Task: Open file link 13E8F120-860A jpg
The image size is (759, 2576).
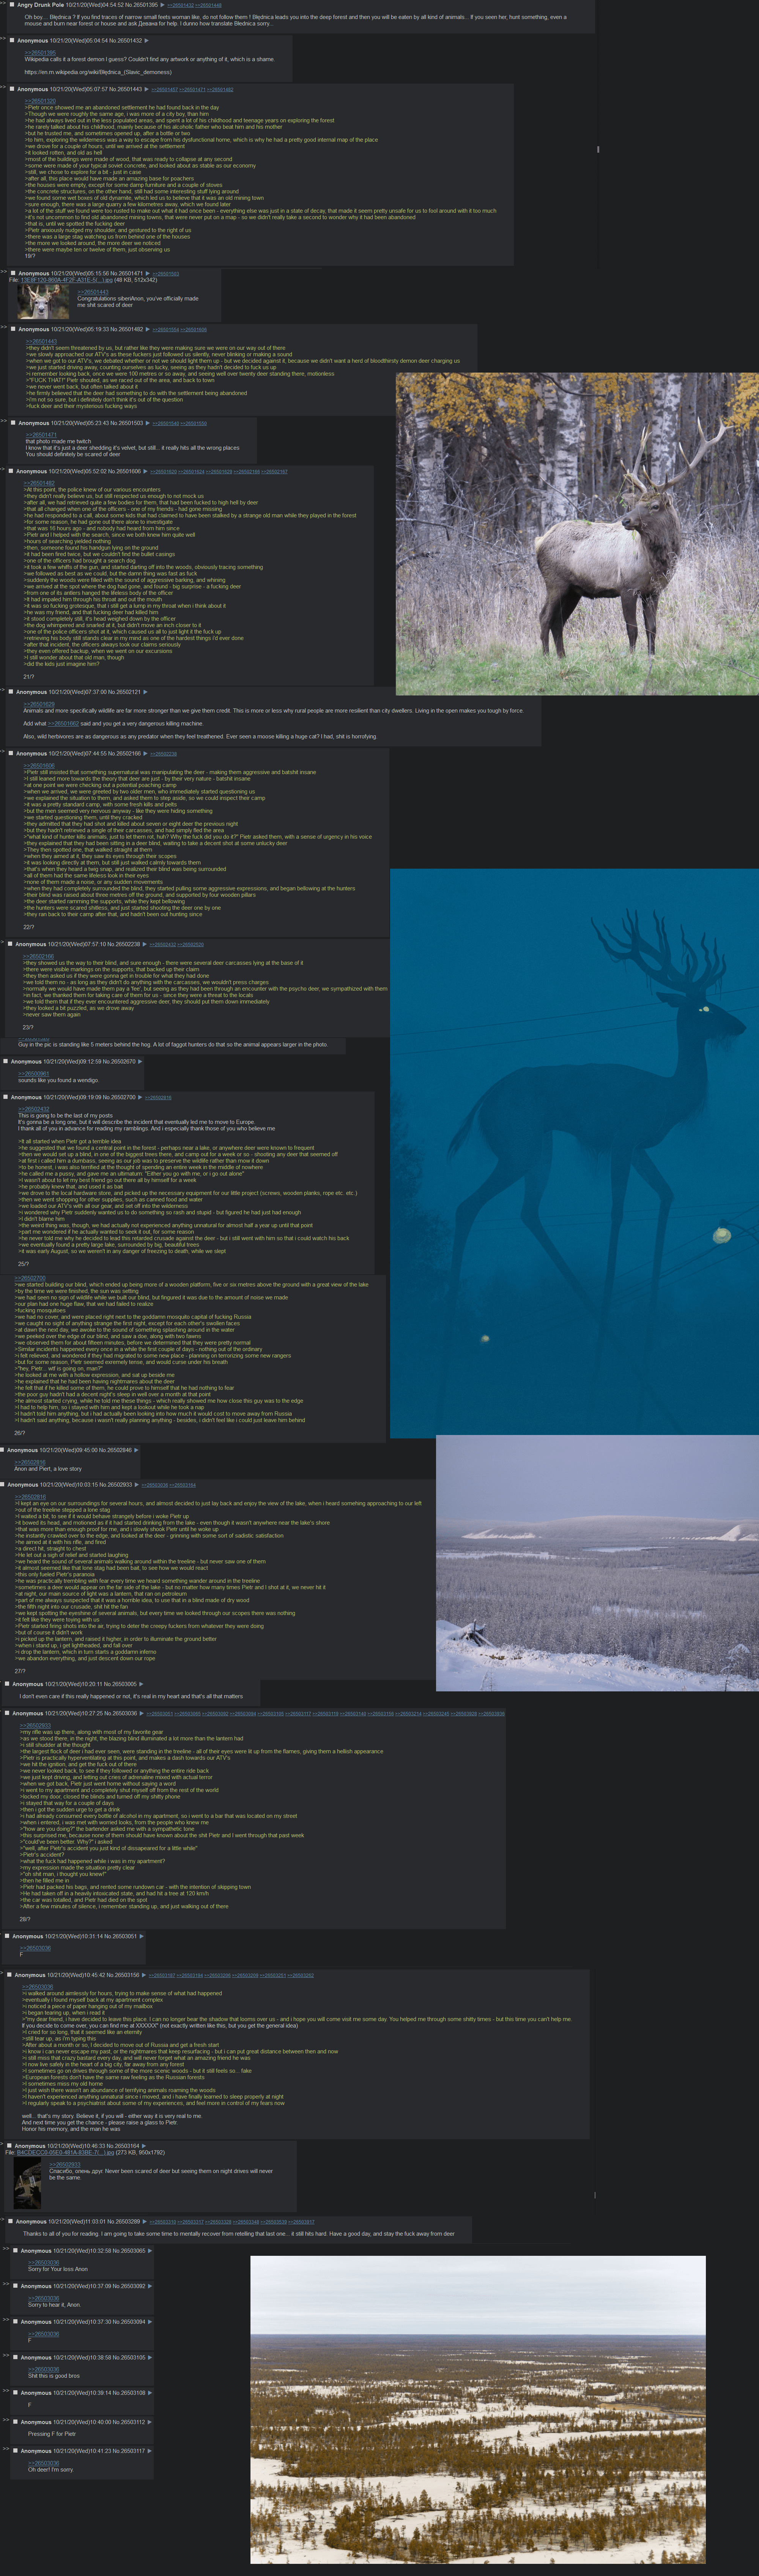Action: click(x=66, y=280)
